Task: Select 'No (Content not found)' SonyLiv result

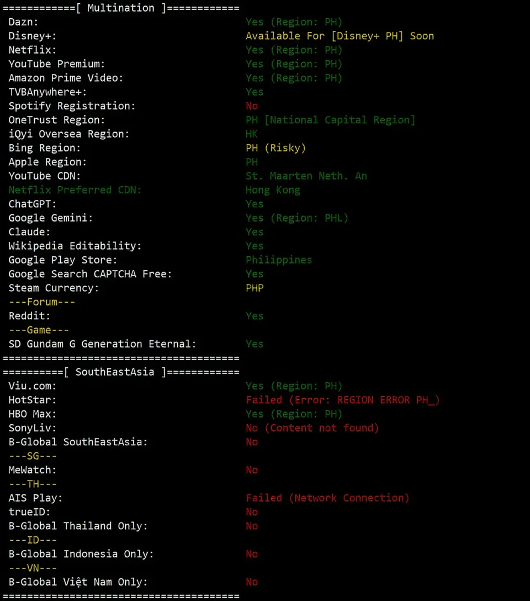Action: 312,428
